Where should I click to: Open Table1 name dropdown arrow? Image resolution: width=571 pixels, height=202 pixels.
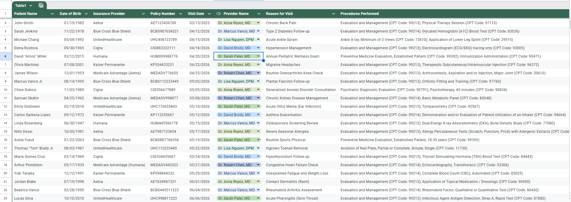point(31,6)
